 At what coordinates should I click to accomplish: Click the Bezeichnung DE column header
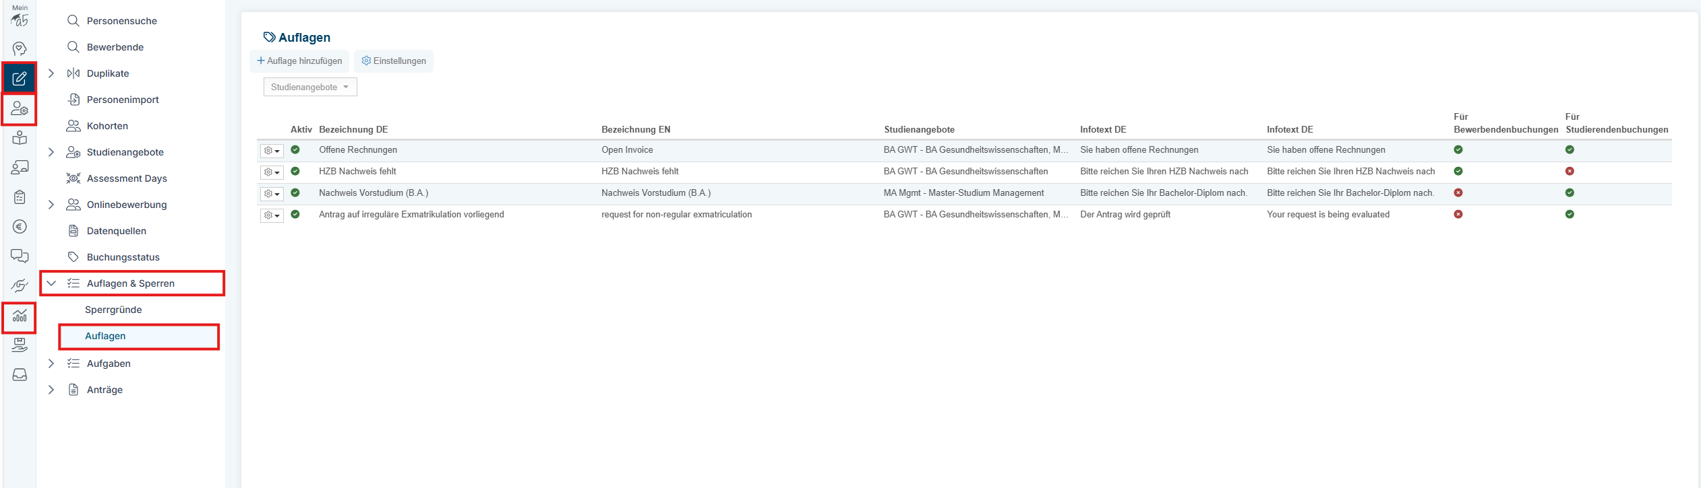353,130
